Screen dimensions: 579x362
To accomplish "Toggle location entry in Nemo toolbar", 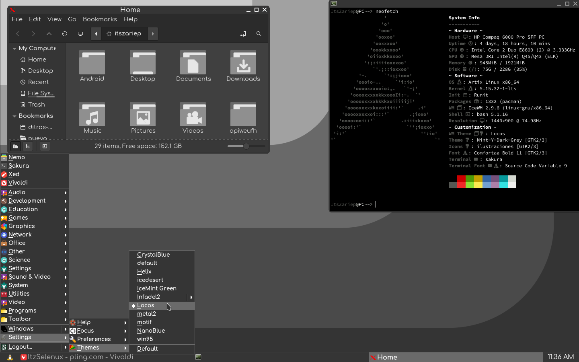I will click(243, 34).
